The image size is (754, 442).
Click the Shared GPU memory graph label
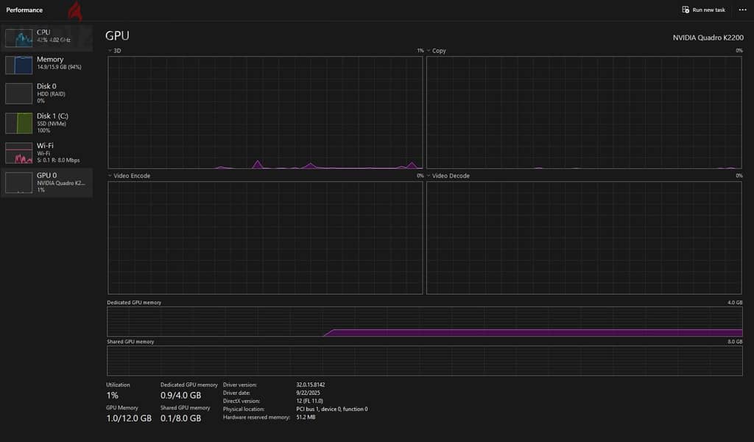click(130, 342)
